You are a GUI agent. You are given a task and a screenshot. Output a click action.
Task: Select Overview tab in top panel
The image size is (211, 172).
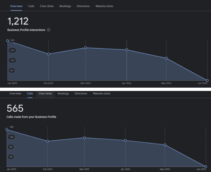(16, 6)
